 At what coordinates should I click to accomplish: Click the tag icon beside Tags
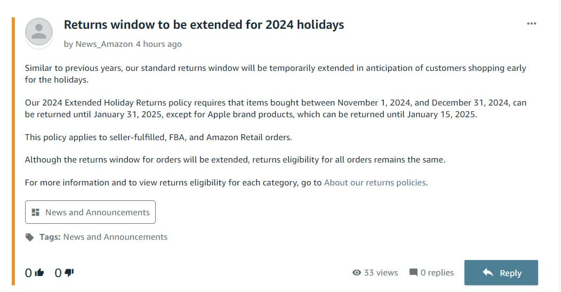click(x=30, y=237)
